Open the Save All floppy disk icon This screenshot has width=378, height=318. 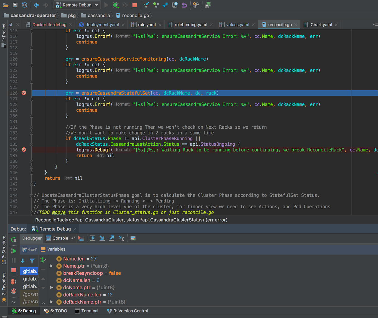15,5
